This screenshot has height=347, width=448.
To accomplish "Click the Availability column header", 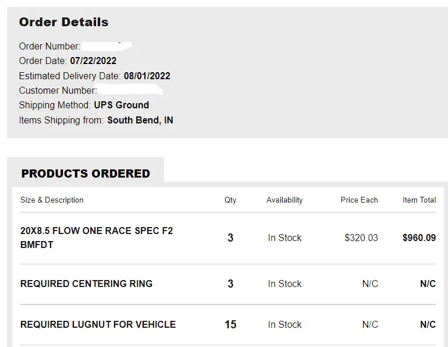I will [x=285, y=200].
